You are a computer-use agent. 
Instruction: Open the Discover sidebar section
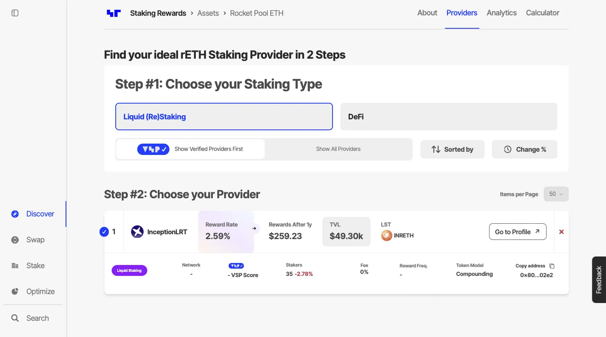click(33, 214)
